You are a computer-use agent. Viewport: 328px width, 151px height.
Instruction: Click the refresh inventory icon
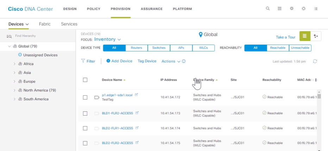315,61
